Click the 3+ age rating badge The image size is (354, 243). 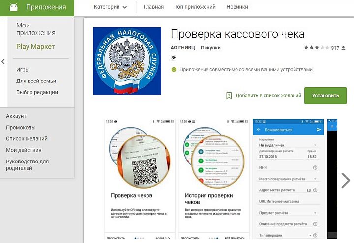tap(173, 58)
